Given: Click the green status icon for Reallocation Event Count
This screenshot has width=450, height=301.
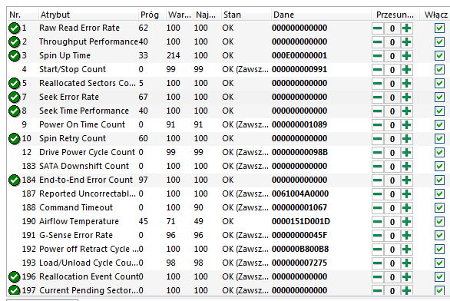Looking at the screenshot, I should click(x=14, y=276).
